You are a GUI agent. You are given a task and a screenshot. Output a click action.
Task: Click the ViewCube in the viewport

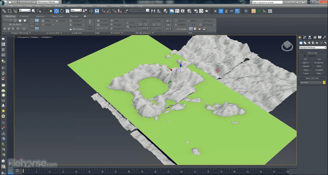(287, 46)
